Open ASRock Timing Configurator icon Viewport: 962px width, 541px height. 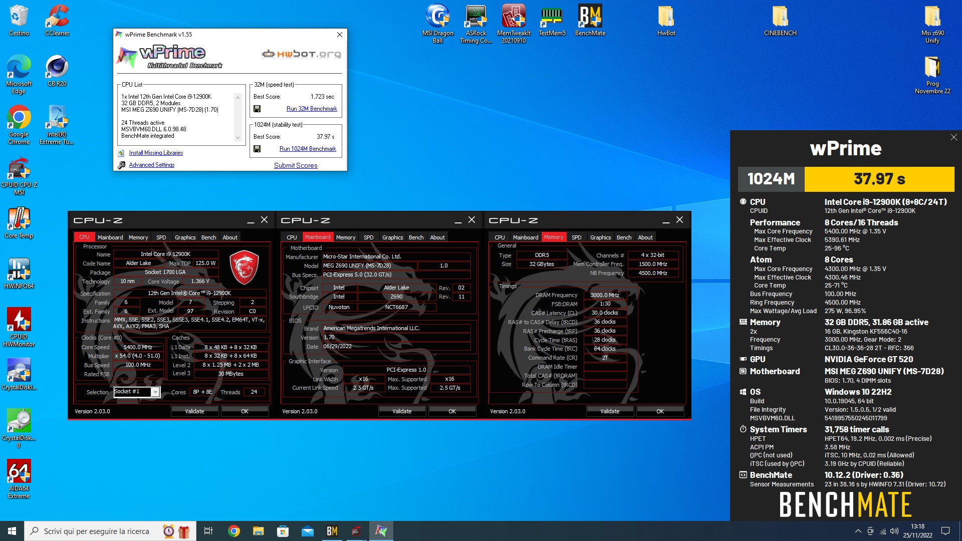click(476, 24)
